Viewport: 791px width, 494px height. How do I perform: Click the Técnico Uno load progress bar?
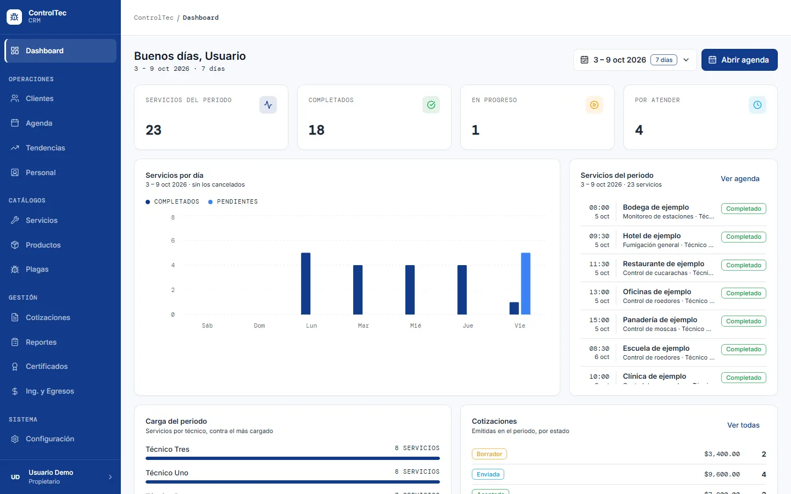tap(293, 482)
